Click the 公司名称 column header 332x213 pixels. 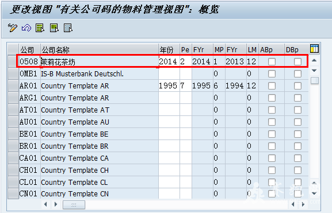click(100, 49)
